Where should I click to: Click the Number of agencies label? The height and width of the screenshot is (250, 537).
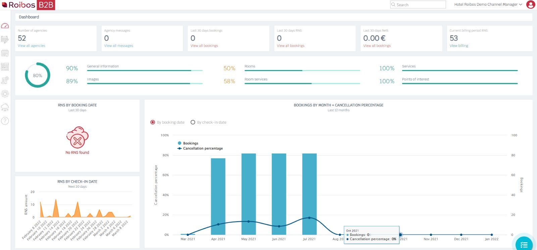click(32, 30)
